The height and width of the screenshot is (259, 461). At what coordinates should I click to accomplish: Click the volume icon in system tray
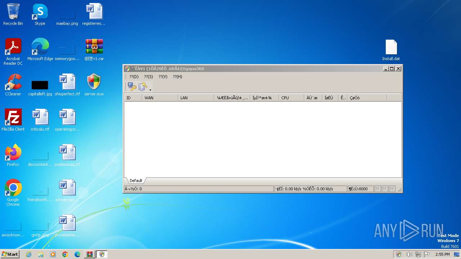409,254
